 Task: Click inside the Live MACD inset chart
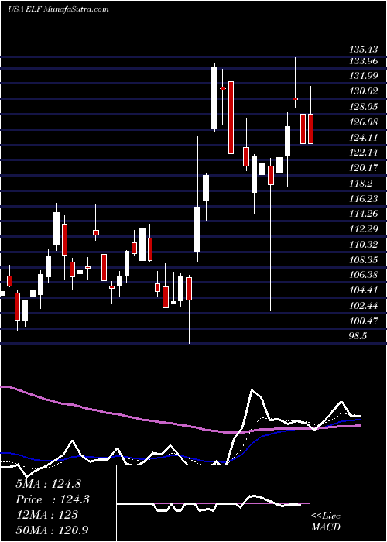213,503
